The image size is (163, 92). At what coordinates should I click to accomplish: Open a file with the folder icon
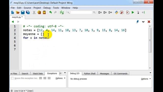(x=18, y=13)
